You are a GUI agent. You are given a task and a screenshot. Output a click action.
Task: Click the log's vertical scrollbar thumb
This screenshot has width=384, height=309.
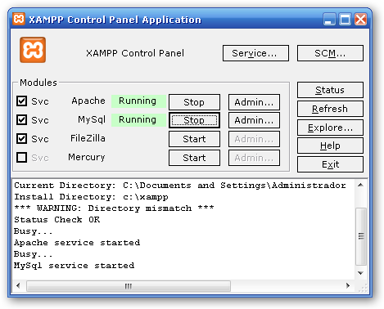(361, 236)
